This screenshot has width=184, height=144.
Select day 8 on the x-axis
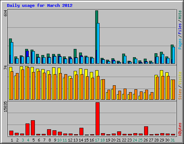click(x=50, y=140)
